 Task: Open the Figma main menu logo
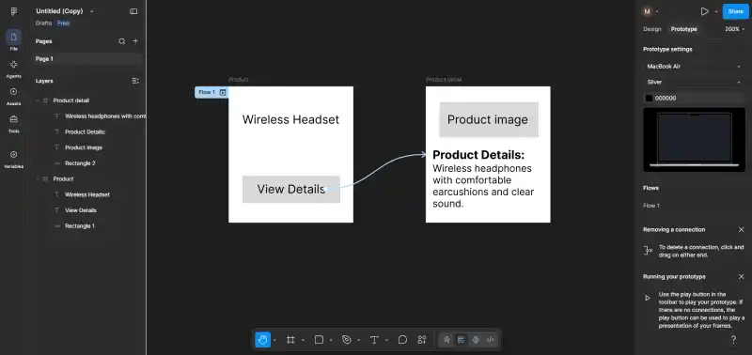pos(13,11)
